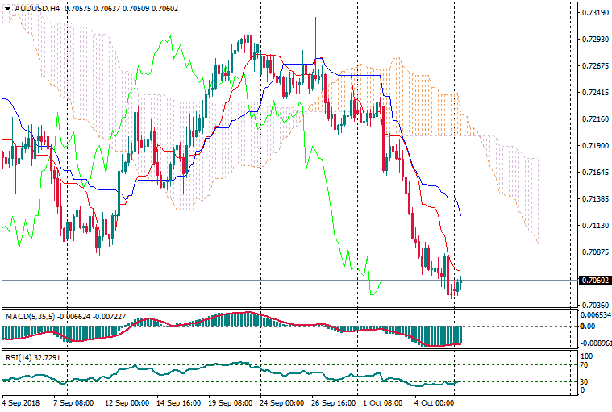Click the 4 Sep 2018 date label
This screenshot has width=612, height=412.
[x=22, y=402]
